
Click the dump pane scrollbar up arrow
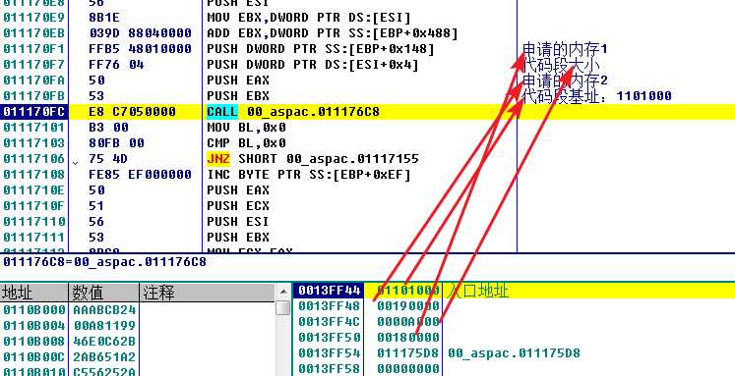tap(282, 292)
